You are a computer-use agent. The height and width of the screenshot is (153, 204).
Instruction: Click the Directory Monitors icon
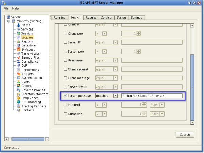[x=18, y=94]
